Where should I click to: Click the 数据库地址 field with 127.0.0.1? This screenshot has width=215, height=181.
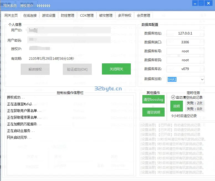pos(185,33)
